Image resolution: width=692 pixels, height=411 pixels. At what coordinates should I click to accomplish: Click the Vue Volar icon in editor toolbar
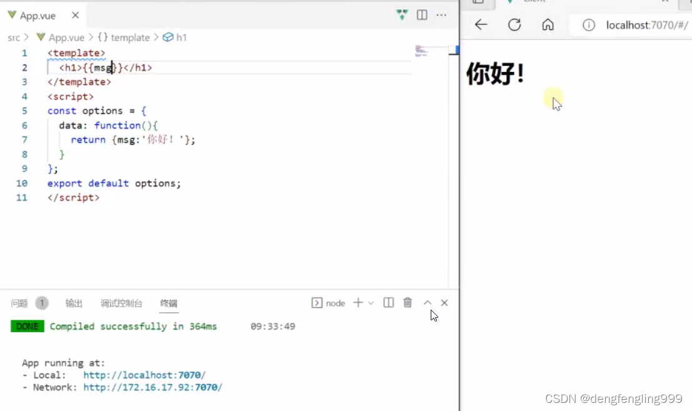click(402, 14)
